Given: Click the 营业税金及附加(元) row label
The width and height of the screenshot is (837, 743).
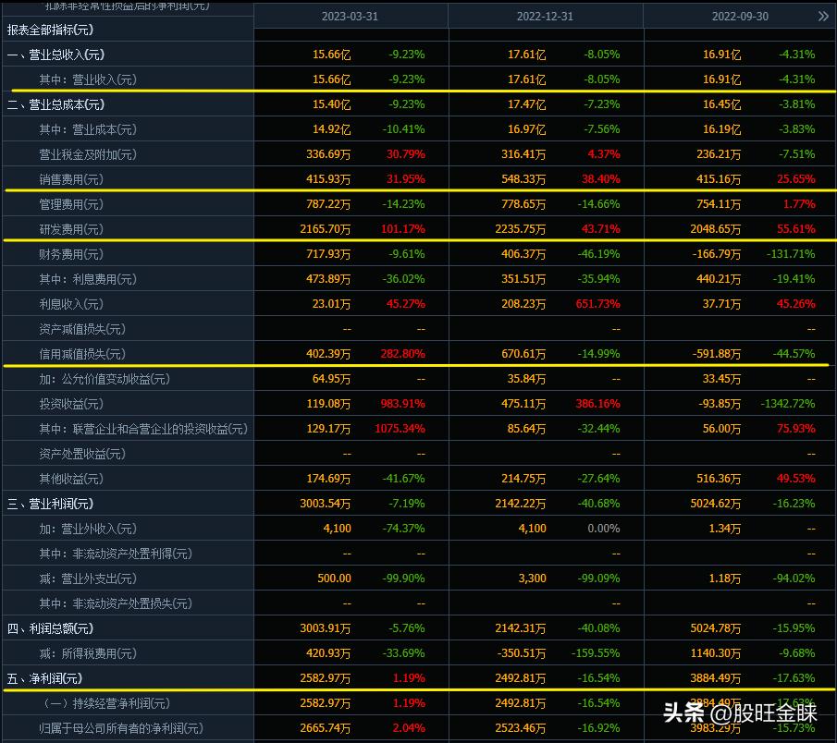Looking at the screenshot, I should point(88,154).
